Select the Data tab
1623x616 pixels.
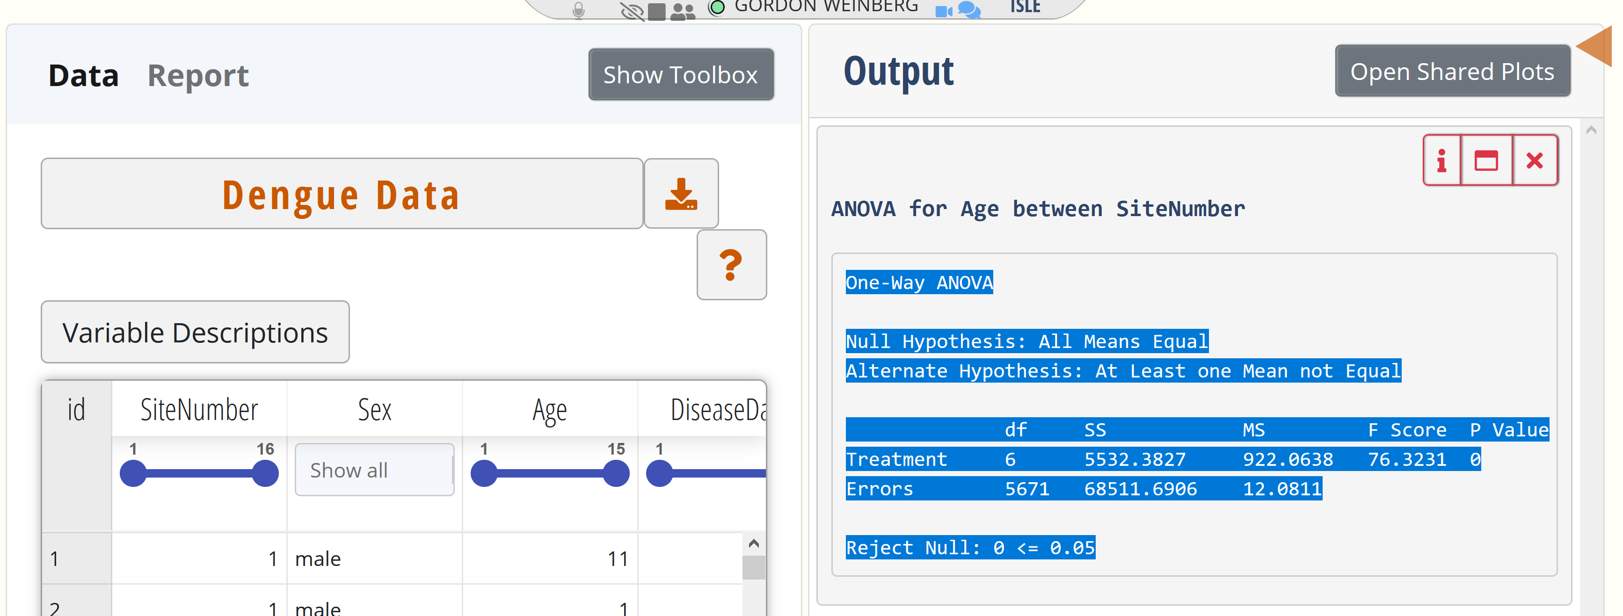83,76
